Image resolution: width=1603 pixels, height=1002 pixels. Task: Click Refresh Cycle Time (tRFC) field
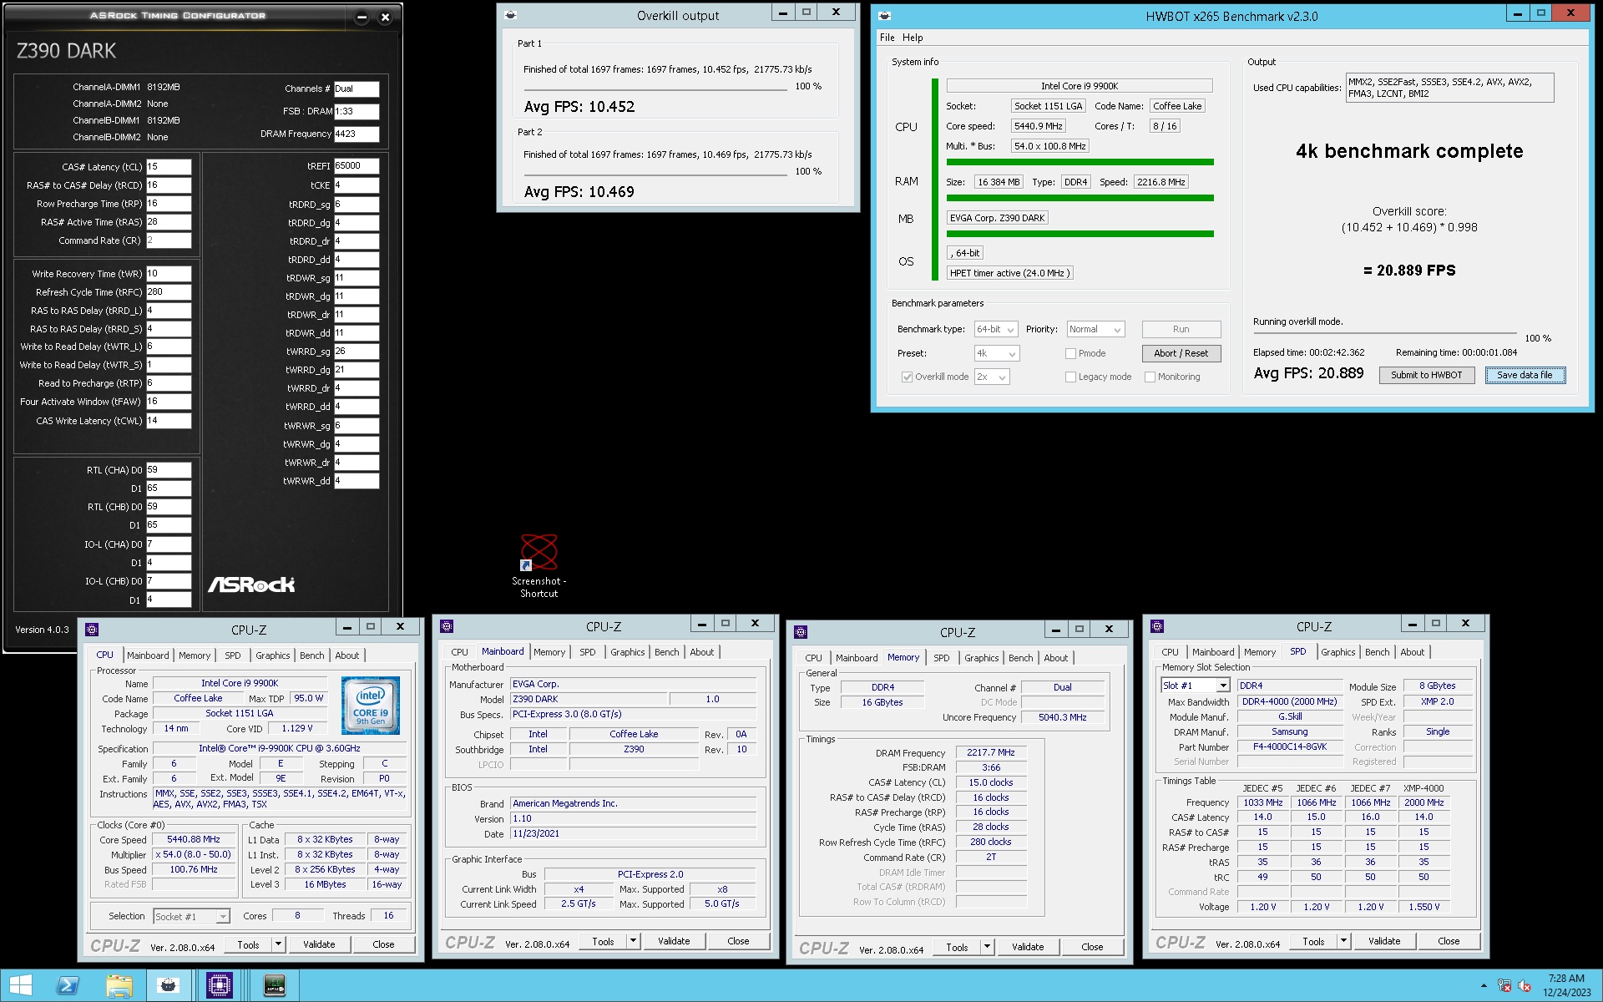pos(169,292)
